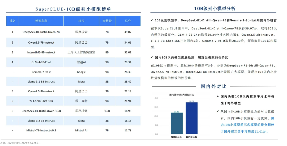
Task: Click 阿里巴巴 in the Qwen2.5-7B-Instruct row
Action: pos(81,43)
